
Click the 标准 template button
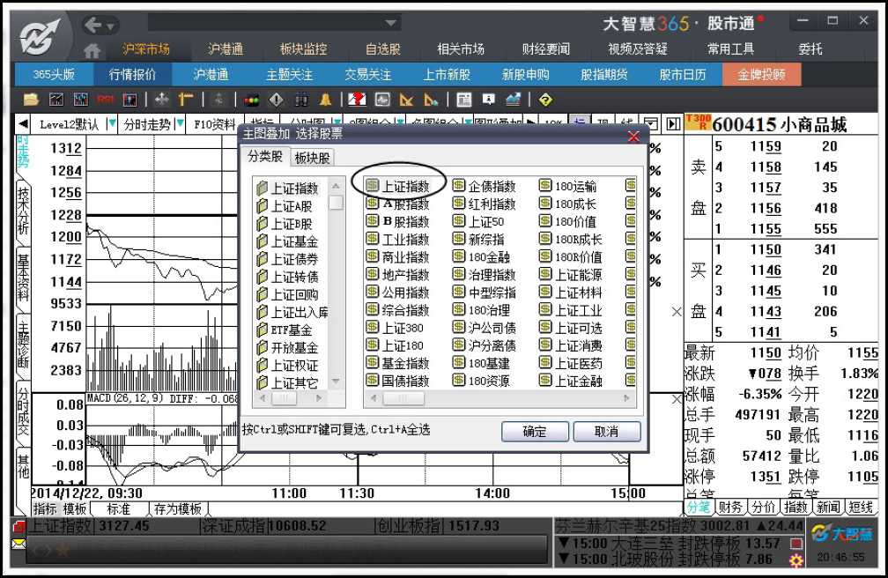(x=118, y=509)
